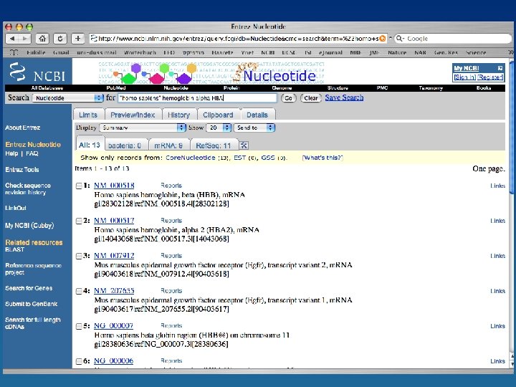Click the Clear button
Viewport: 516px width, 387px height.
pos(310,98)
